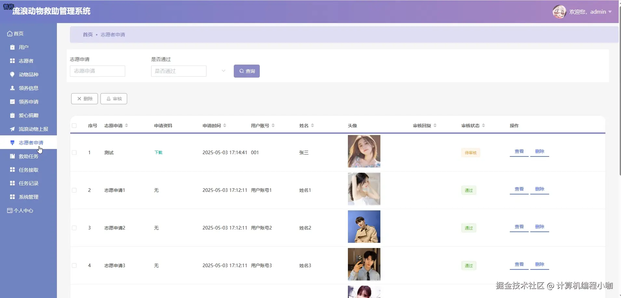Click the 用户账号2 cell
The height and width of the screenshot is (298, 621).
(261, 228)
